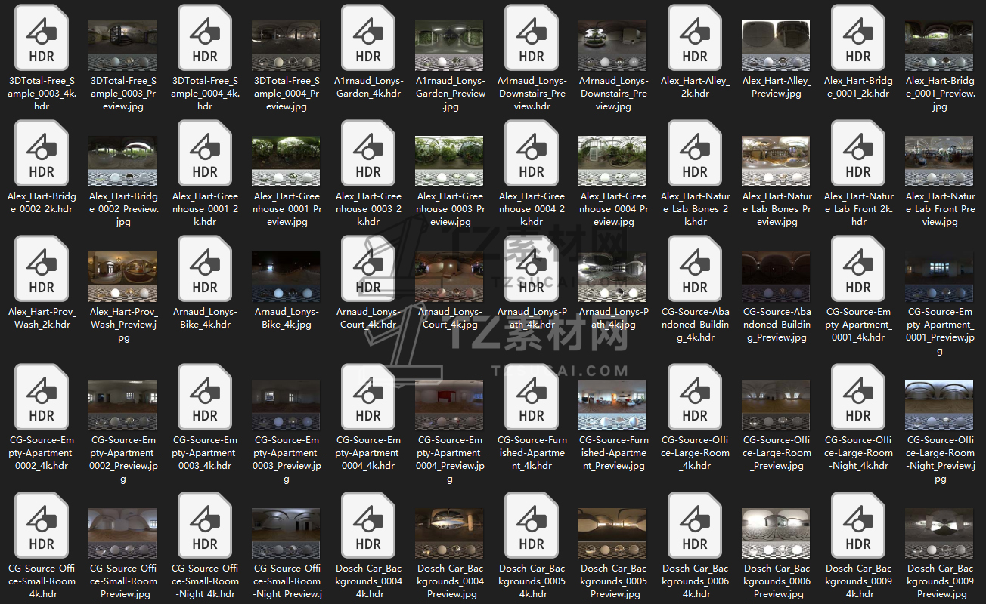Click the Dosch-Car_Backgrounds_0004_4k.hdr HDR icon
This screenshot has width=986, height=604.
[368, 525]
